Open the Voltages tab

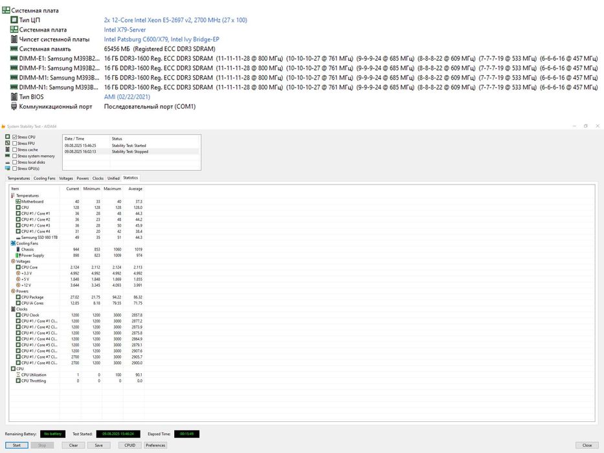point(66,179)
